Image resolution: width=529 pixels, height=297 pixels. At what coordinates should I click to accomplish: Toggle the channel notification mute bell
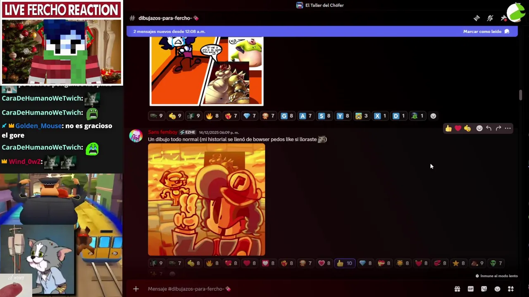click(490, 18)
